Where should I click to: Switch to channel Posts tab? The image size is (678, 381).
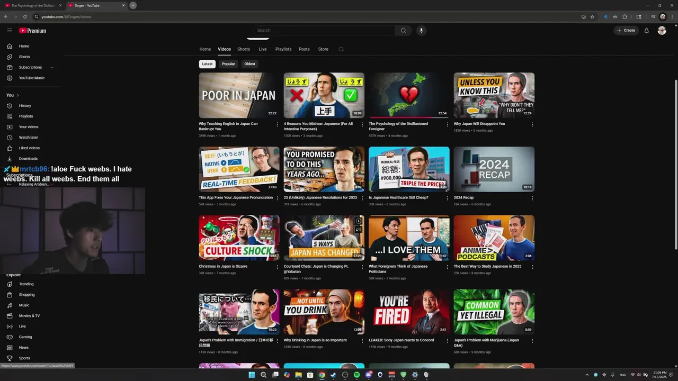[x=304, y=49]
